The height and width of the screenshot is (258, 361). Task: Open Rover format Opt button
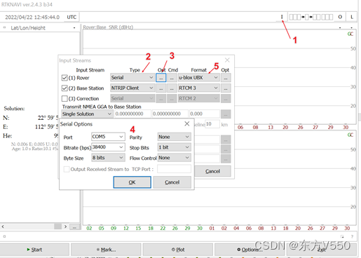[x=226, y=78]
